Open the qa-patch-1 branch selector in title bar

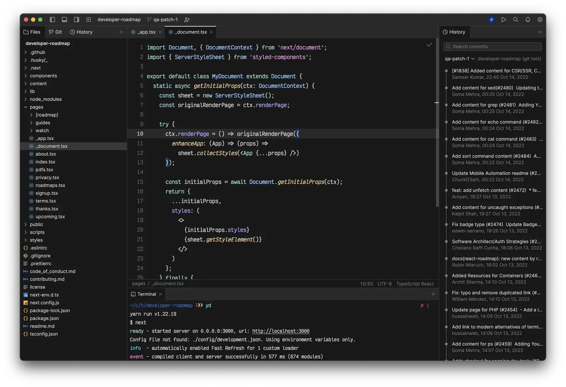point(162,19)
